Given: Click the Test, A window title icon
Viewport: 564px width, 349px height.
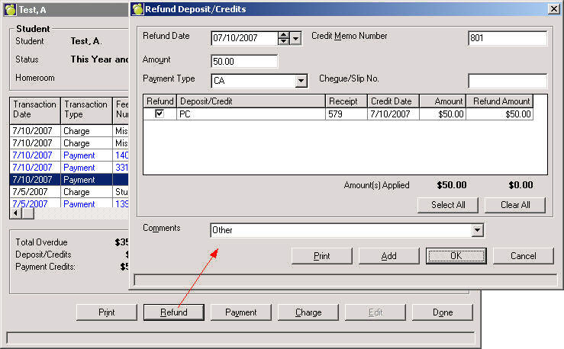Looking at the screenshot, I should [x=8, y=9].
